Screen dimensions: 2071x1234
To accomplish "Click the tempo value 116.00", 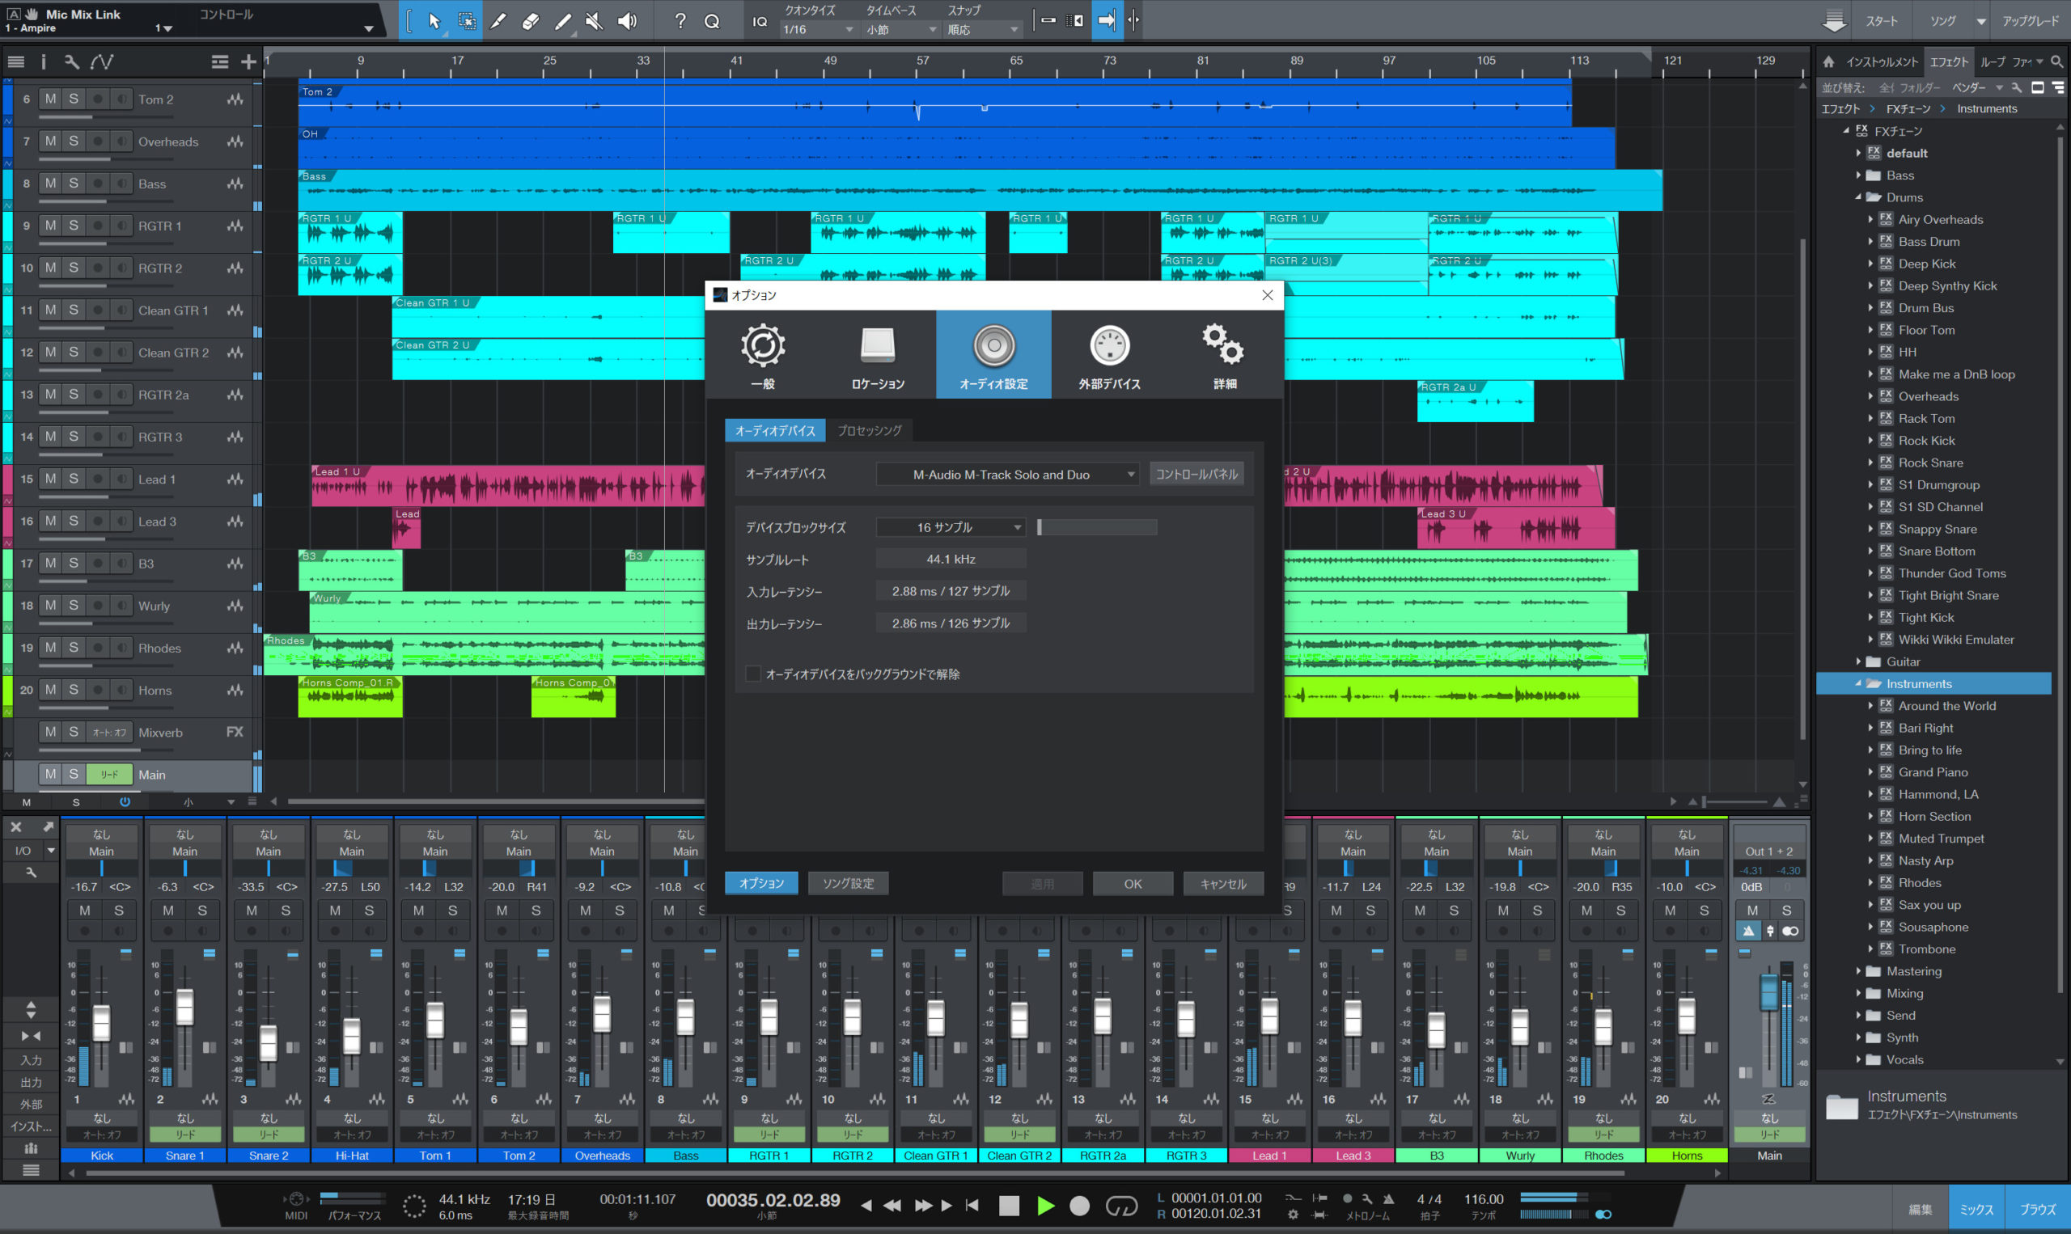I will 1483,1199.
